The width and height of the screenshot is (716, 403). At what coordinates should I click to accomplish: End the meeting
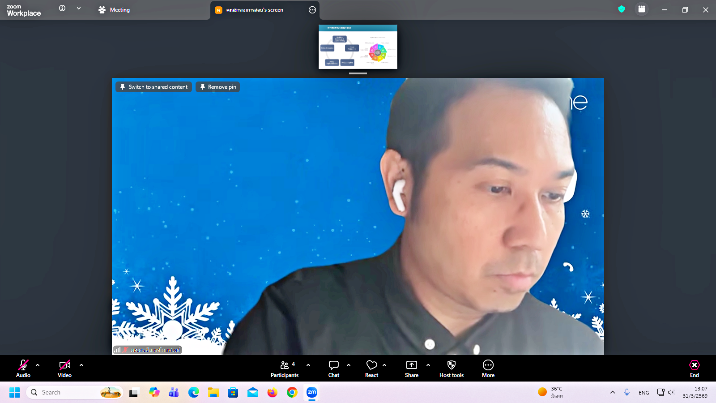[x=694, y=368]
